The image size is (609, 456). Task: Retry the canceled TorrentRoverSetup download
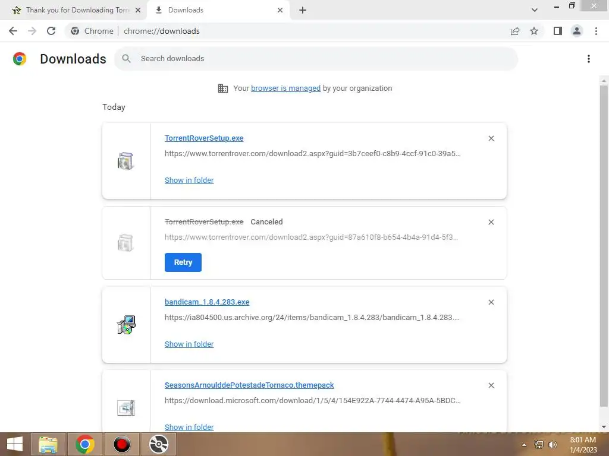click(183, 262)
